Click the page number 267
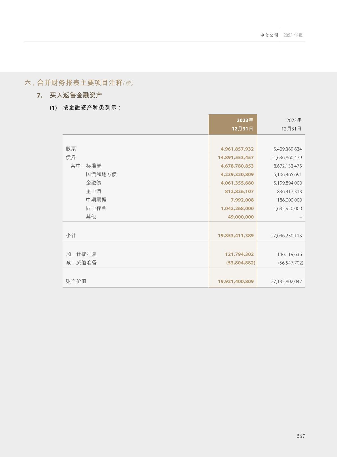This screenshot has width=337, height=457. (300, 436)
